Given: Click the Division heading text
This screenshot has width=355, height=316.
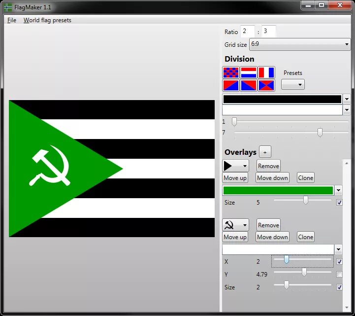Looking at the screenshot, I should (239, 59).
